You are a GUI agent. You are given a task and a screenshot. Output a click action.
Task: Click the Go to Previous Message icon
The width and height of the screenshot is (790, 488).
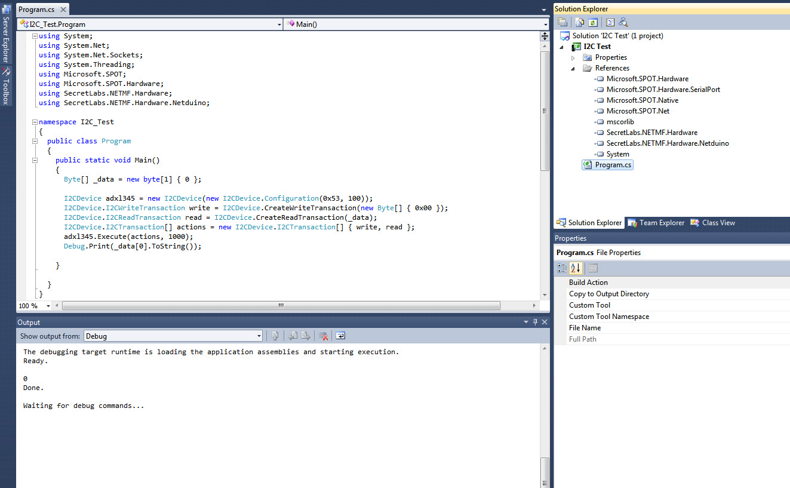293,336
